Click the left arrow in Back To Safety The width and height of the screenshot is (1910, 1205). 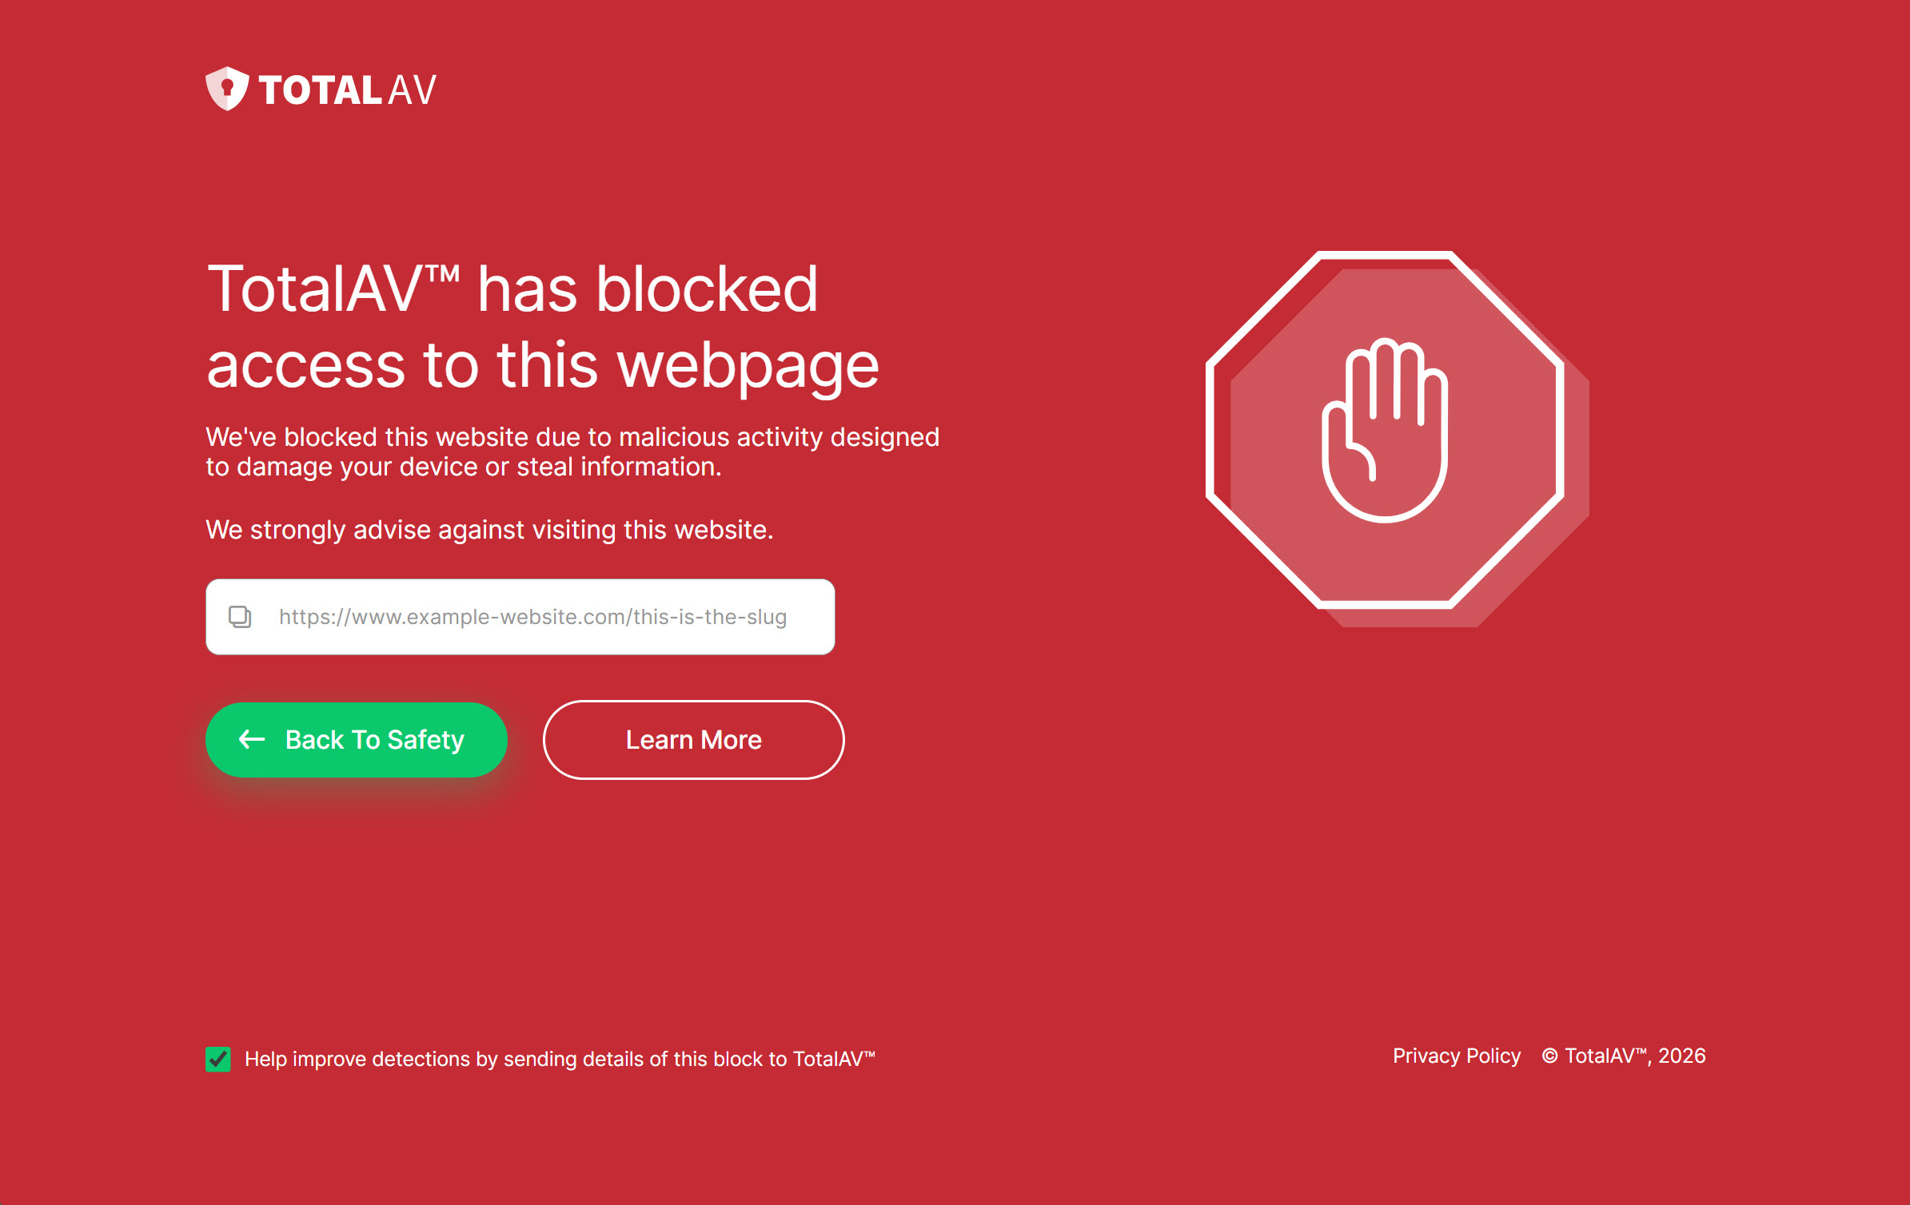pyautogui.click(x=252, y=740)
